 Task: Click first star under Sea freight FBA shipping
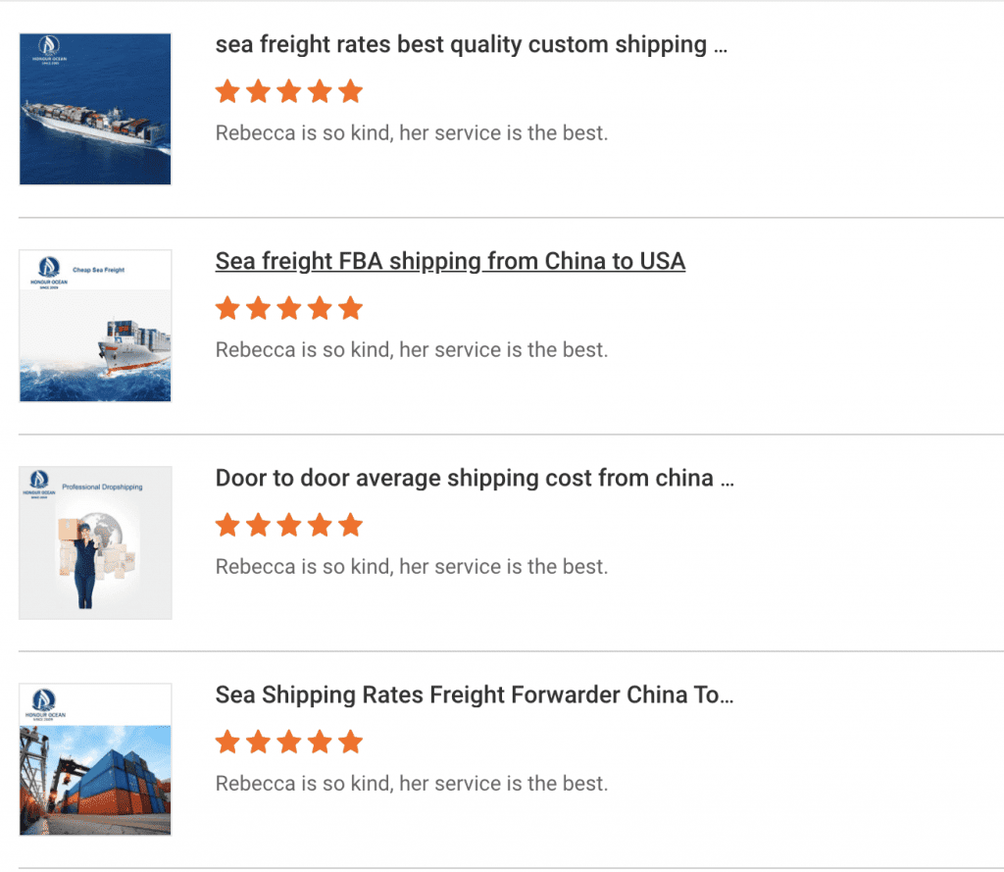pos(227,309)
